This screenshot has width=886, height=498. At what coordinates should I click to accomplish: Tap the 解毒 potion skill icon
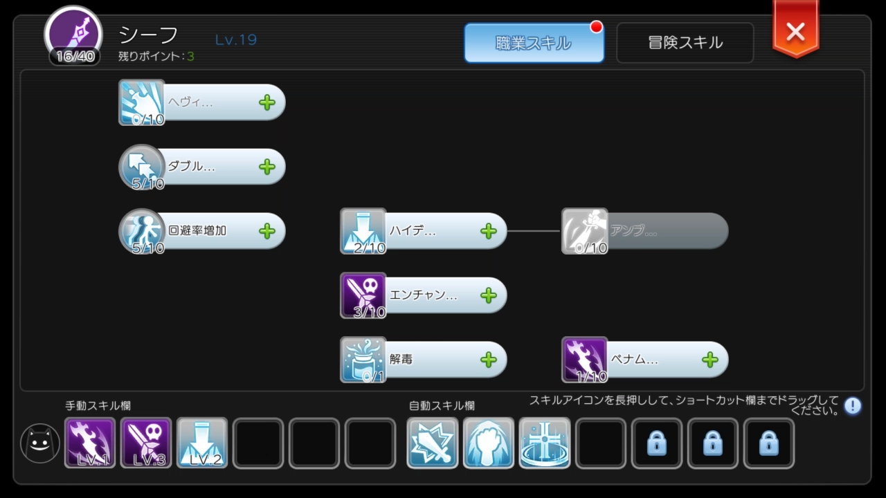(x=363, y=360)
